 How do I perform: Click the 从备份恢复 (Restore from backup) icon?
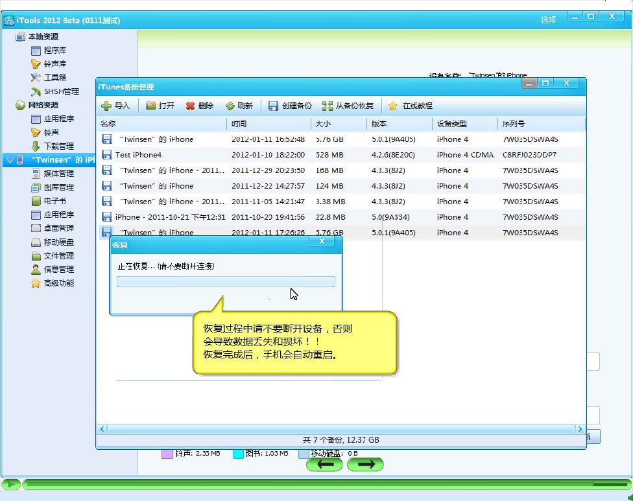click(x=328, y=106)
